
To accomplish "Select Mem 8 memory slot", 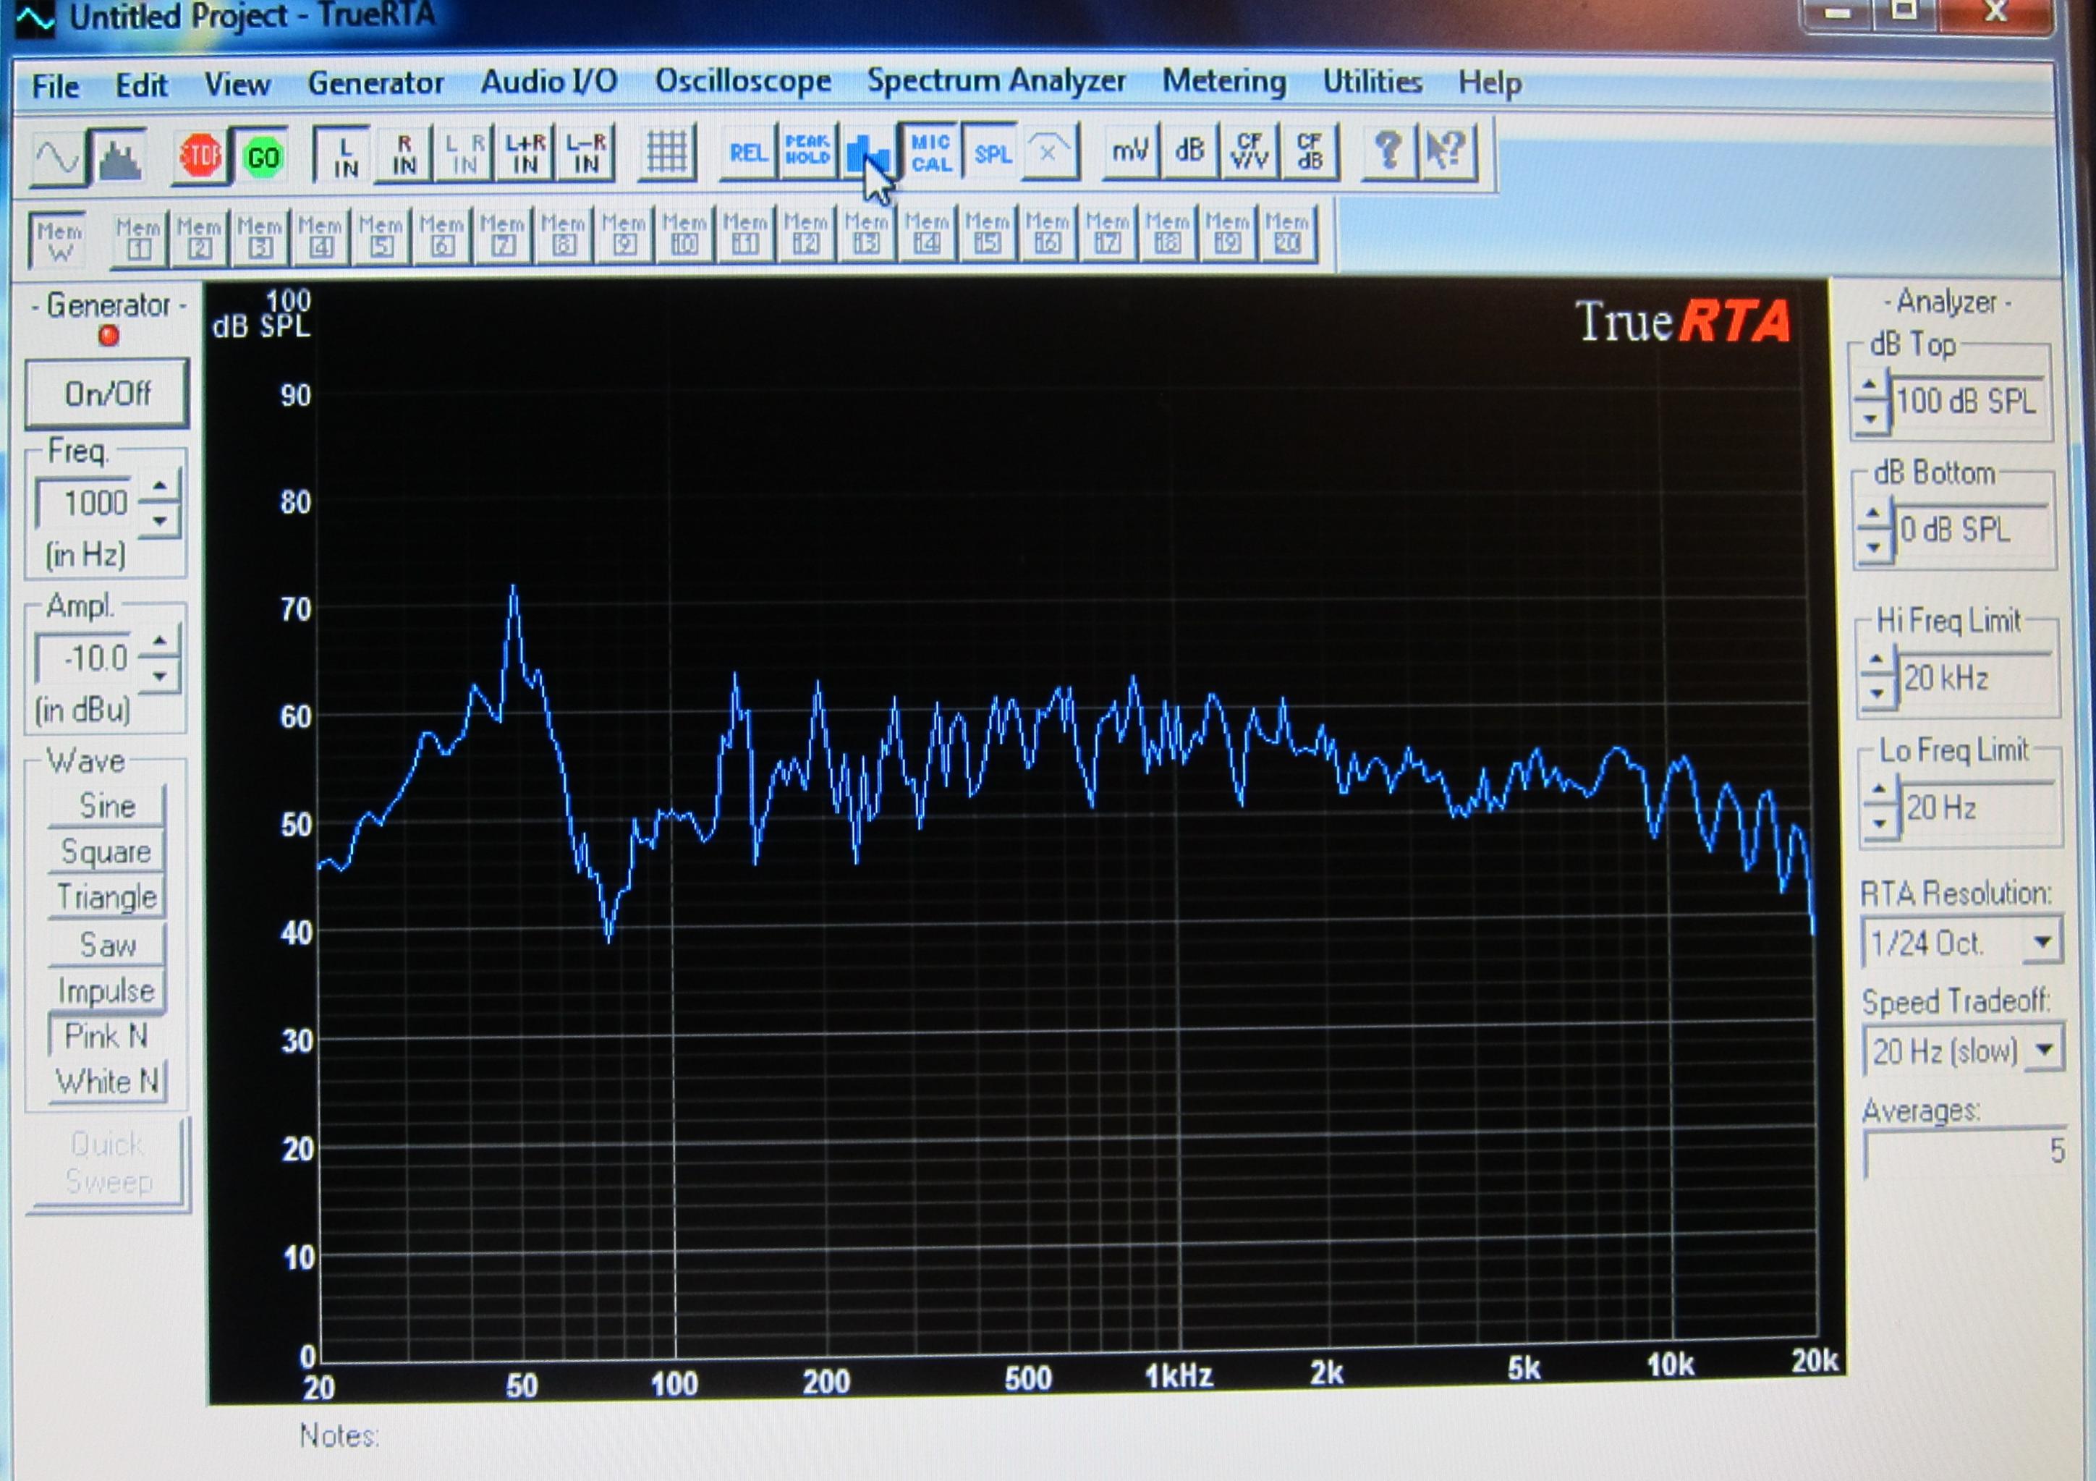I will tap(564, 237).
